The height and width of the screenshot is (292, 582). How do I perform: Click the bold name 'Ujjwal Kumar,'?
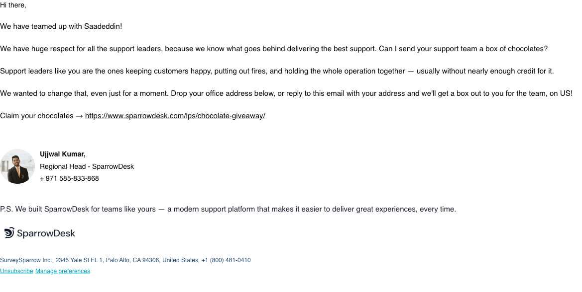coord(63,154)
